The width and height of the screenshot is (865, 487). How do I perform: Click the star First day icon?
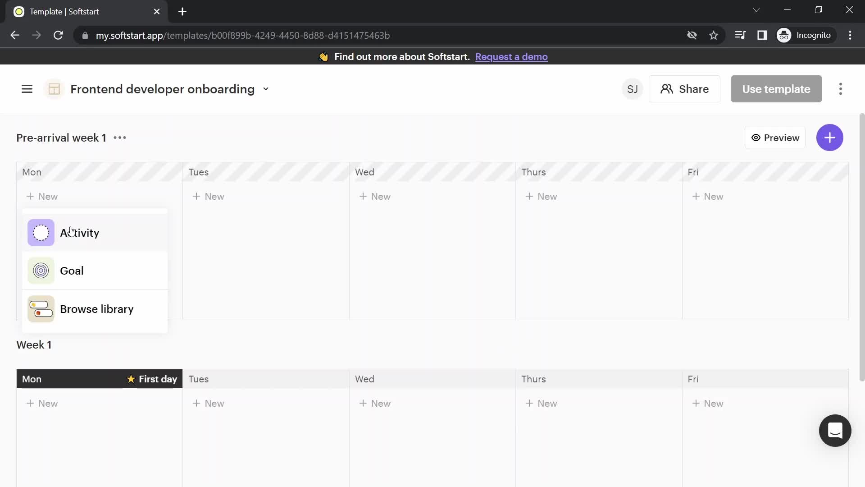129,379
